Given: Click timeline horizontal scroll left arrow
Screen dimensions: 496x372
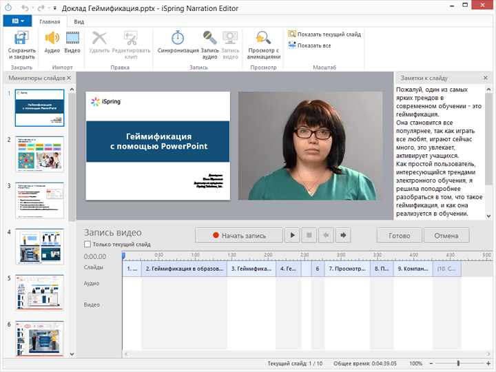Looking at the screenshot, I should [x=126, y=354].
